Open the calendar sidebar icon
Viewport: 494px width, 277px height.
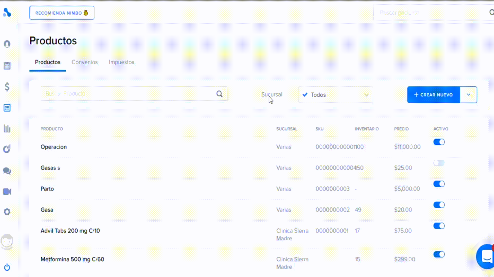pos(7,66)
